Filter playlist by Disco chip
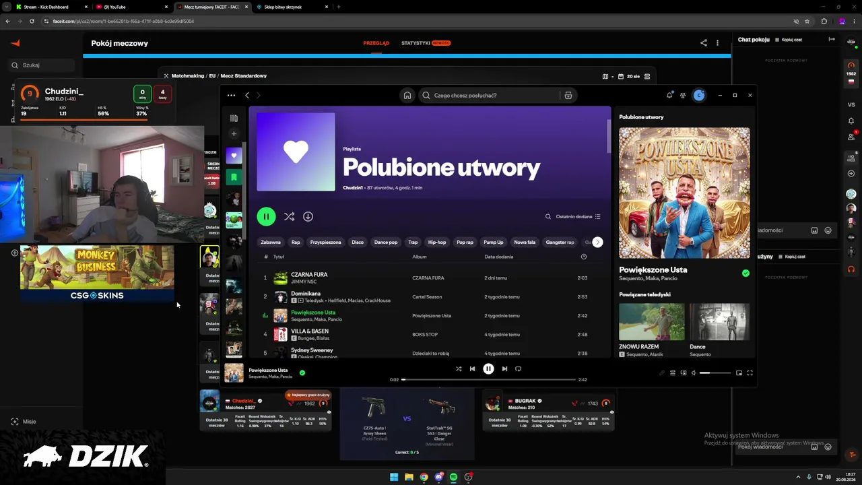Image resolution: width=862 pixels, height=485 pixels. (x=358, y=243)
